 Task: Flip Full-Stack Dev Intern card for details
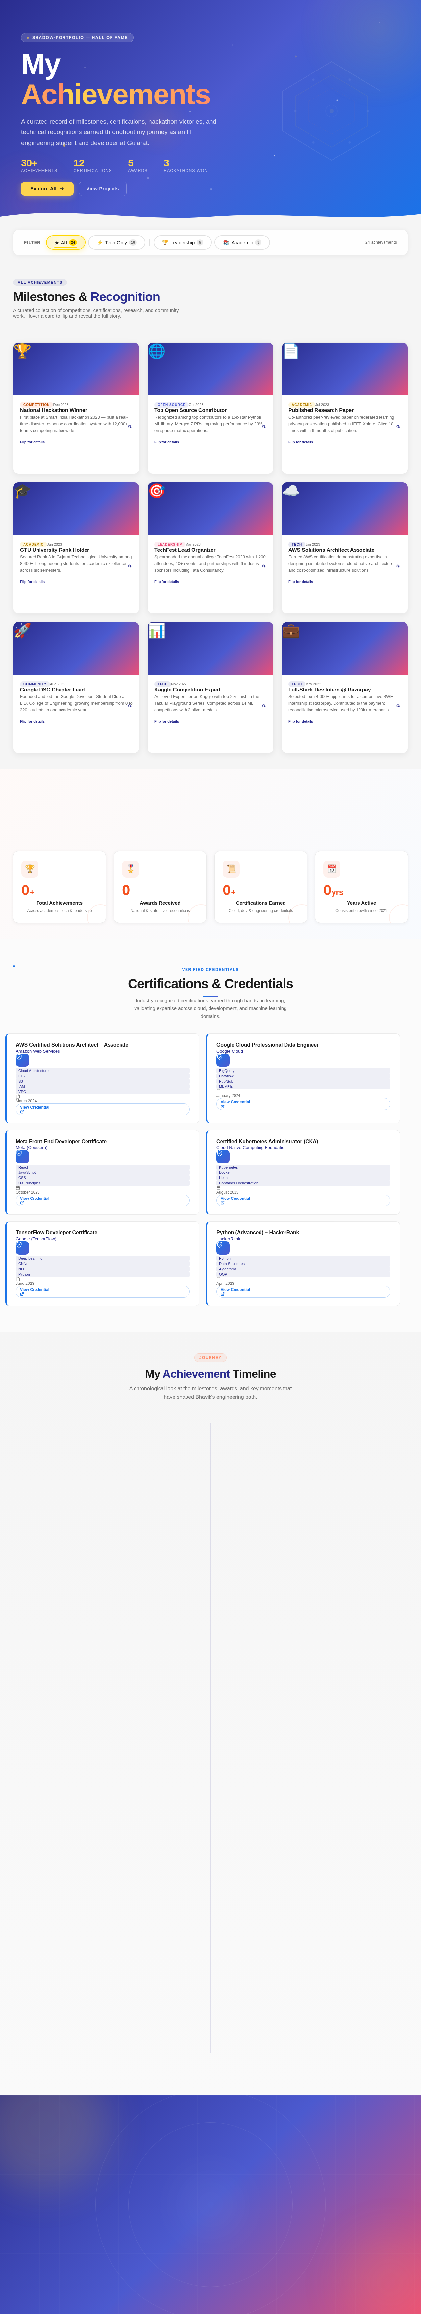[301, 721]
